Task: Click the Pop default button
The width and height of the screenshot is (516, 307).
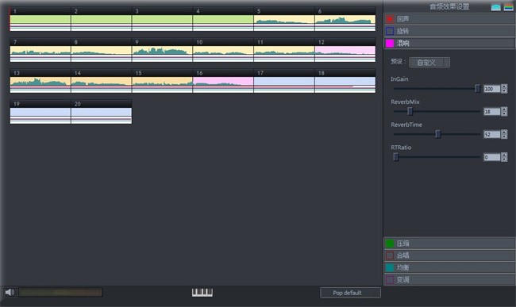Action: click(x=350, y=293)
